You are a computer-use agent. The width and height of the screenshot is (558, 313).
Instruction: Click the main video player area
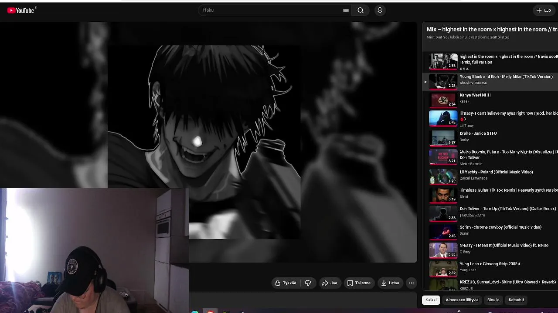pos(208,142)
